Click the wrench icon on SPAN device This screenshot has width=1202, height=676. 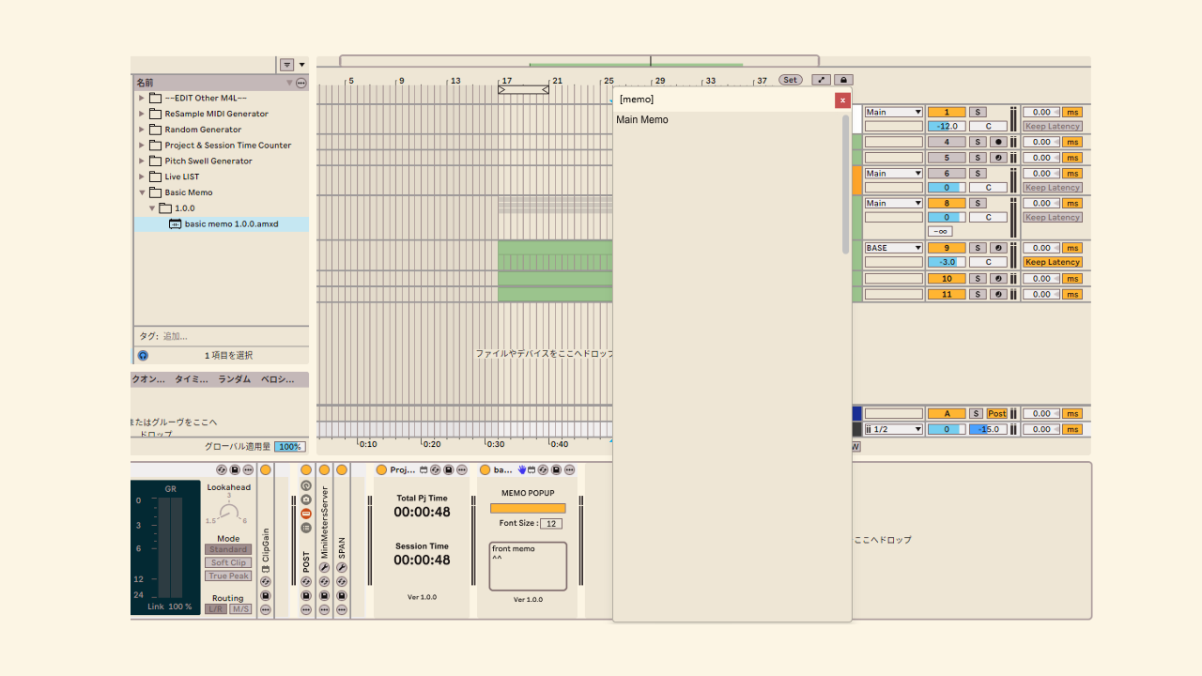point(342,568)
